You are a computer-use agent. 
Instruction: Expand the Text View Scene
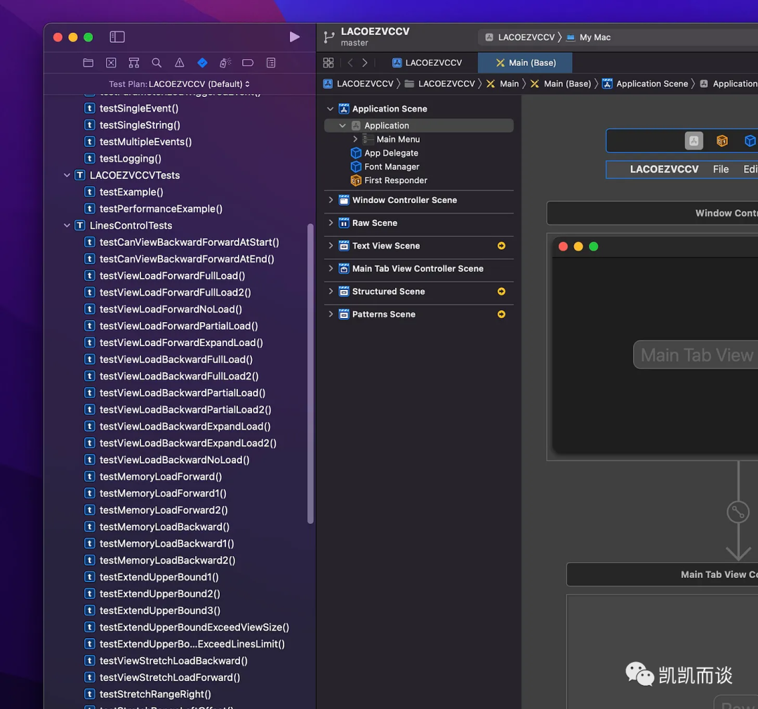(331, 246)
